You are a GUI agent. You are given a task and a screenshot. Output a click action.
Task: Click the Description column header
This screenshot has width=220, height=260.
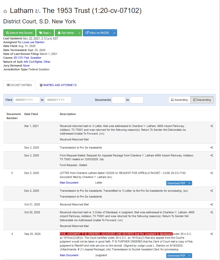click(68, 114)
